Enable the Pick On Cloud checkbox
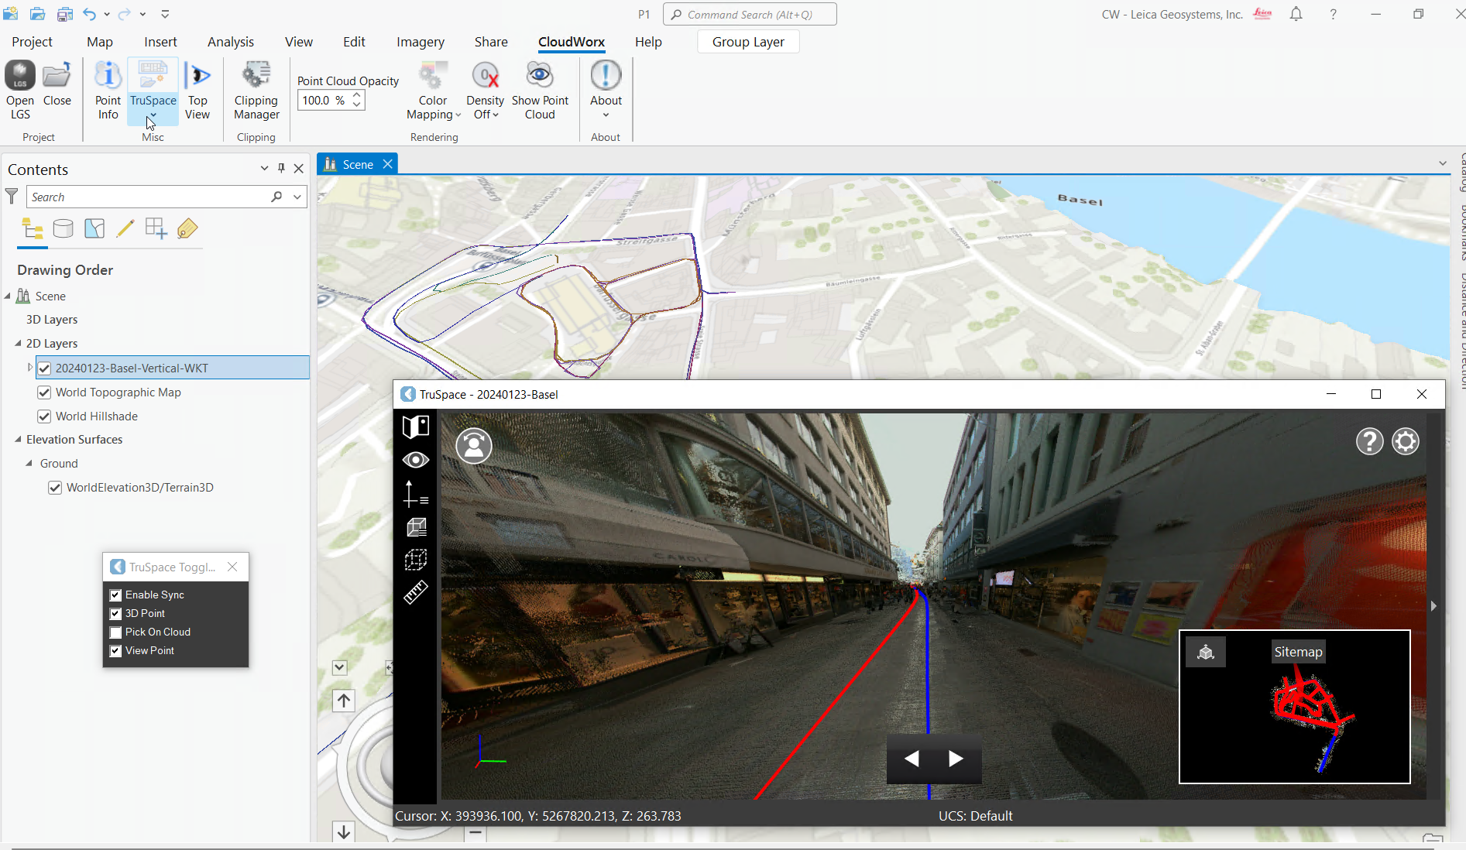The image size is (1466, 850). tap(115, 632)
